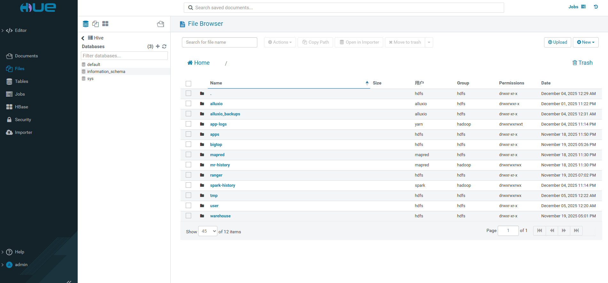Refresh the Hive databases list

[x=164, y=47]
